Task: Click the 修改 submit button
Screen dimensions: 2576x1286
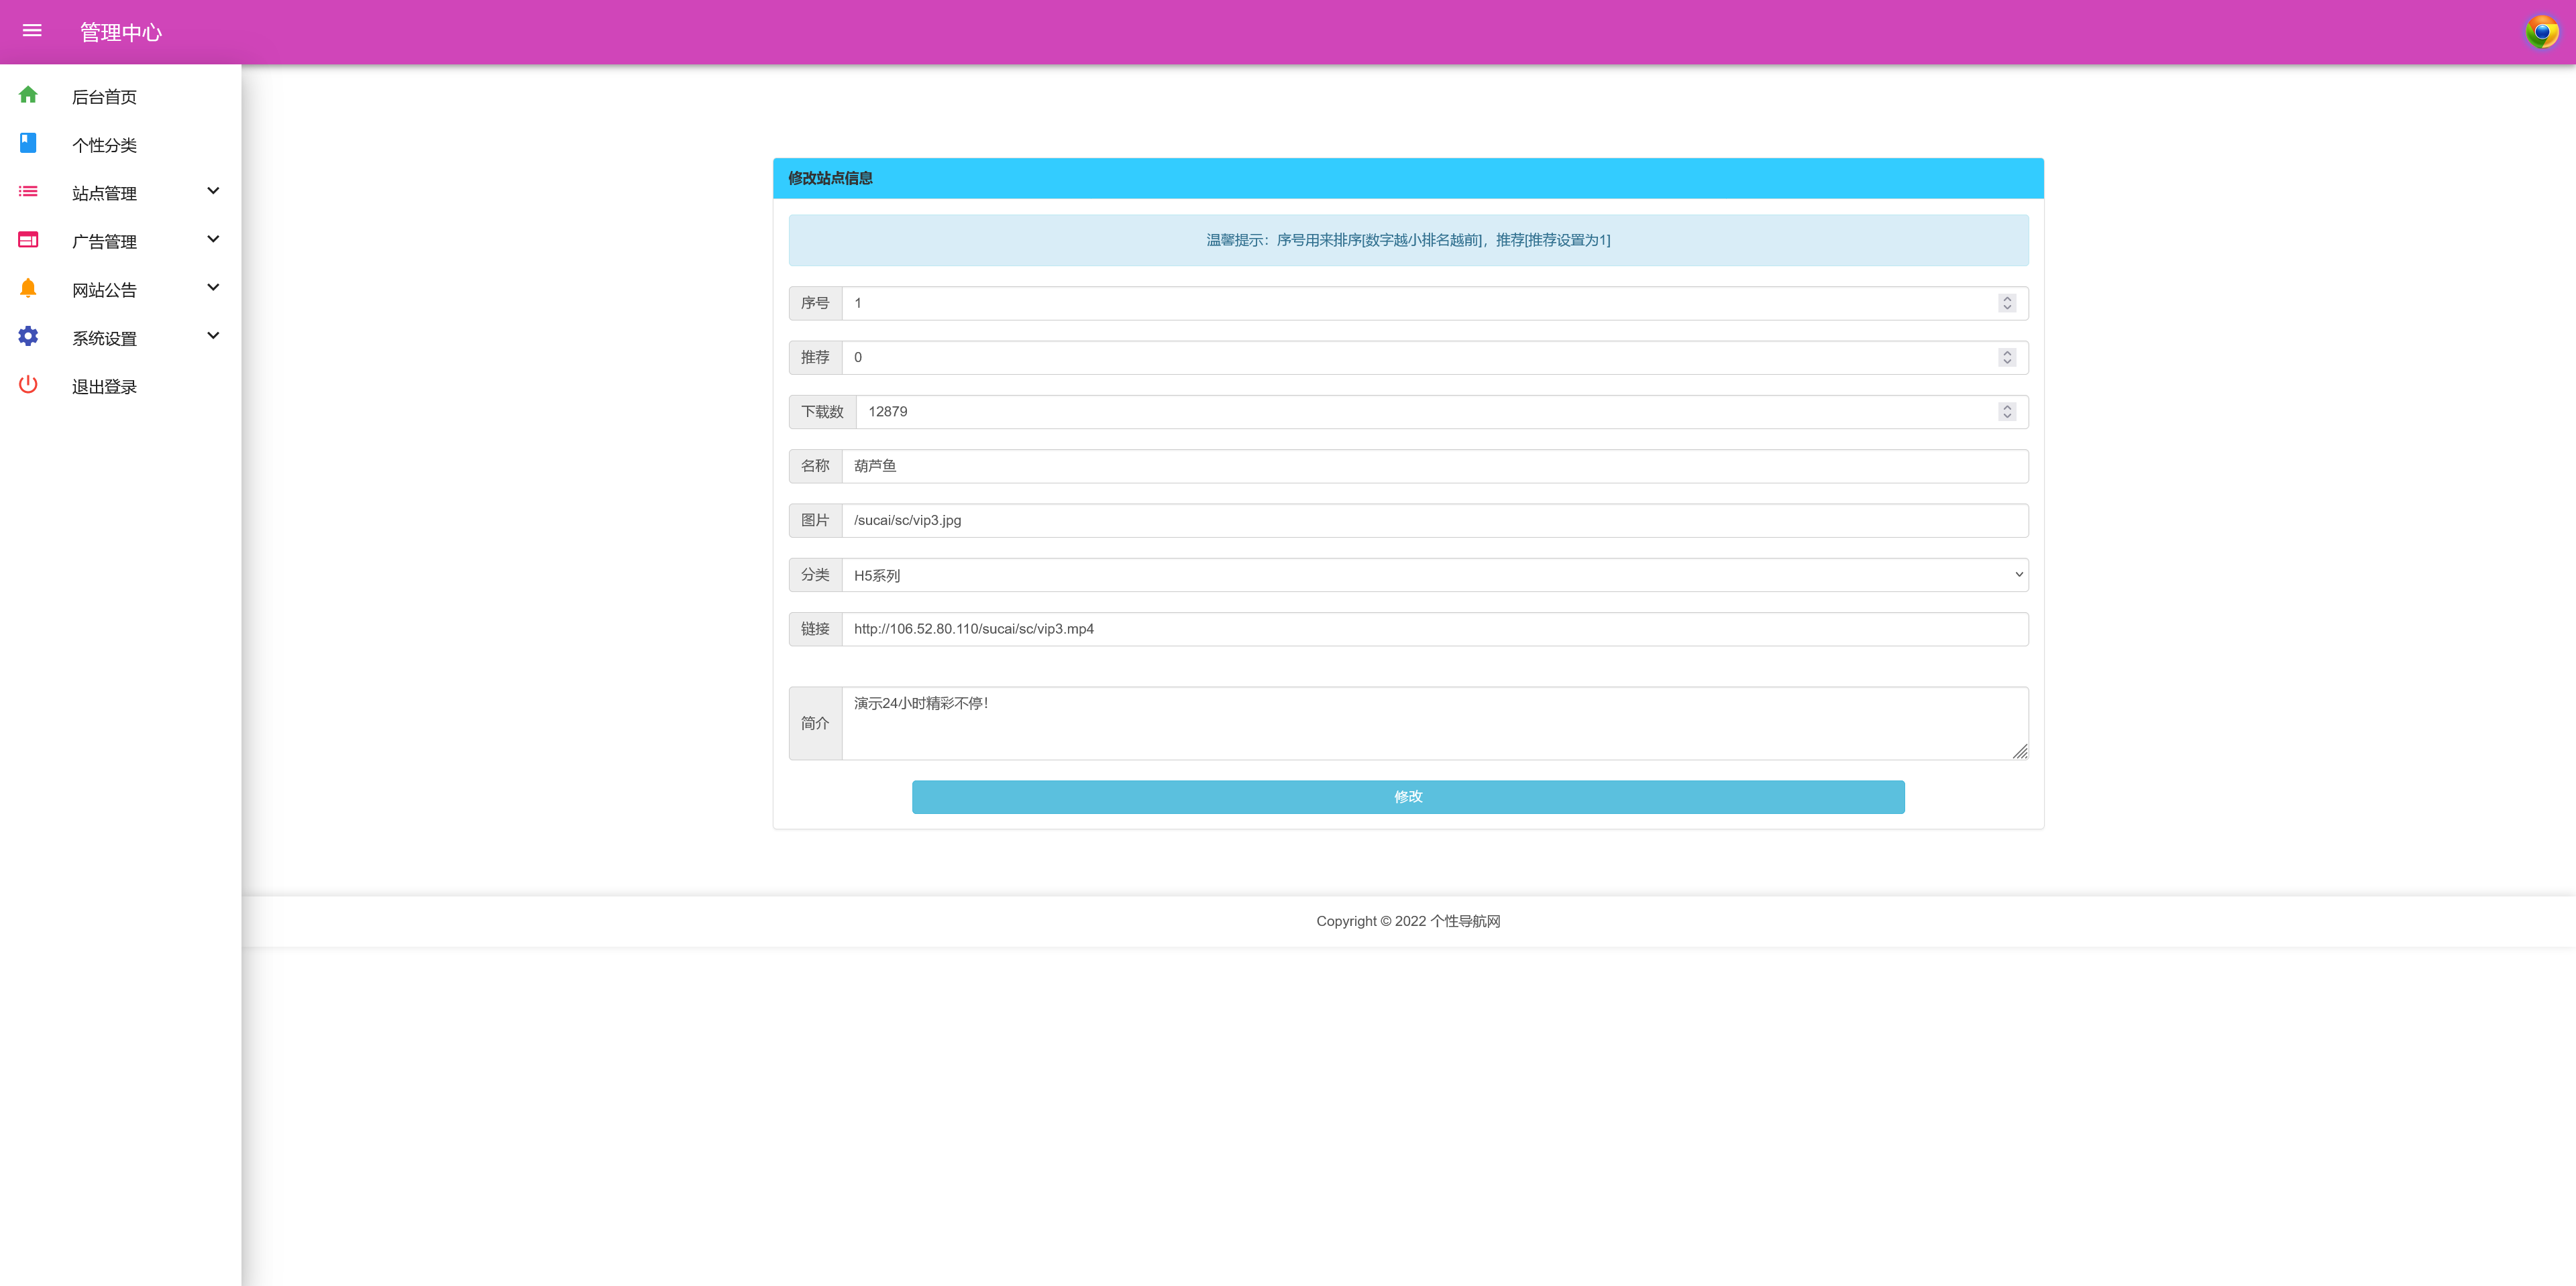Action: tap(1407, 797)
